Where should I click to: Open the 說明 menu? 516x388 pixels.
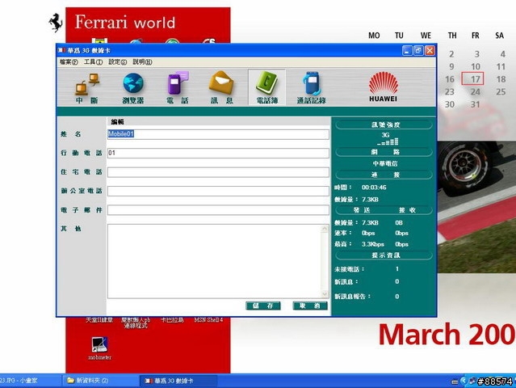click(142, 62)
